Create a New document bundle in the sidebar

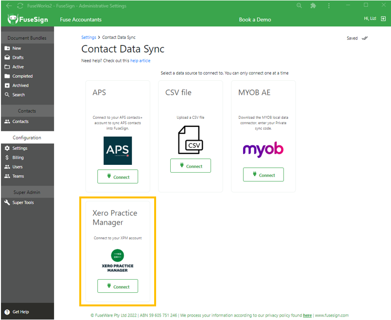coord(17,48)
